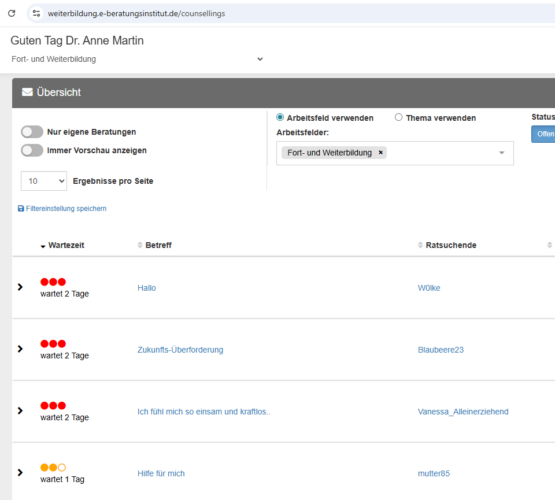Select Thema verwenden radio button
The width and height of the screenshot is (555, 500).
click(x=398, y=117)
